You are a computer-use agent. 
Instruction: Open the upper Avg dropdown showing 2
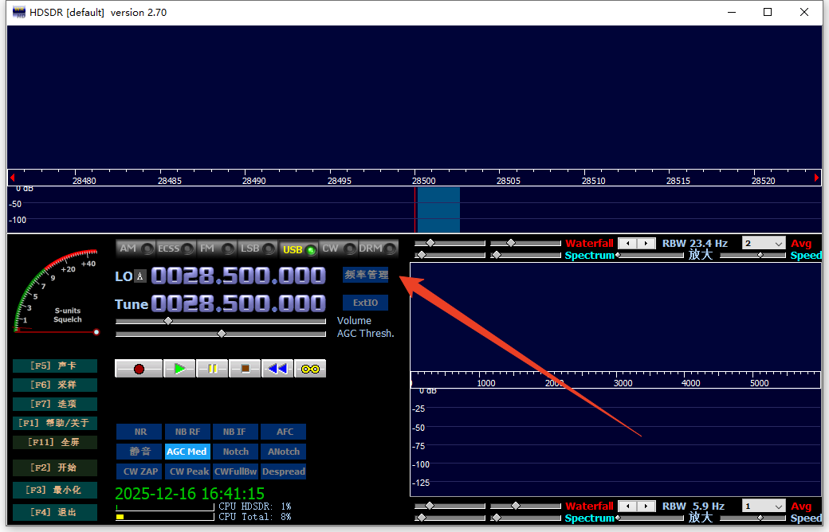tap(764, 243)
